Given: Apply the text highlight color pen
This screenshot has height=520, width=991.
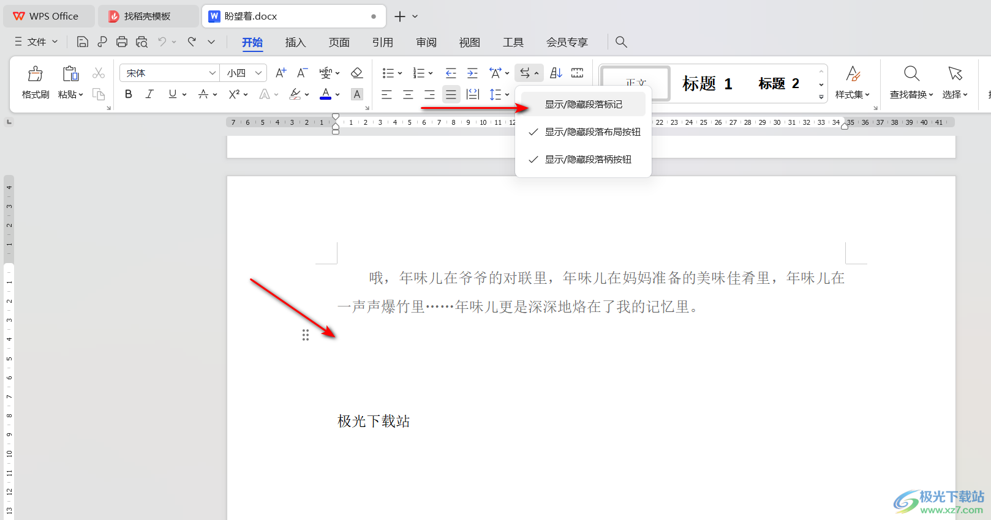Looking at the screenshot, I should pos(295,94).
